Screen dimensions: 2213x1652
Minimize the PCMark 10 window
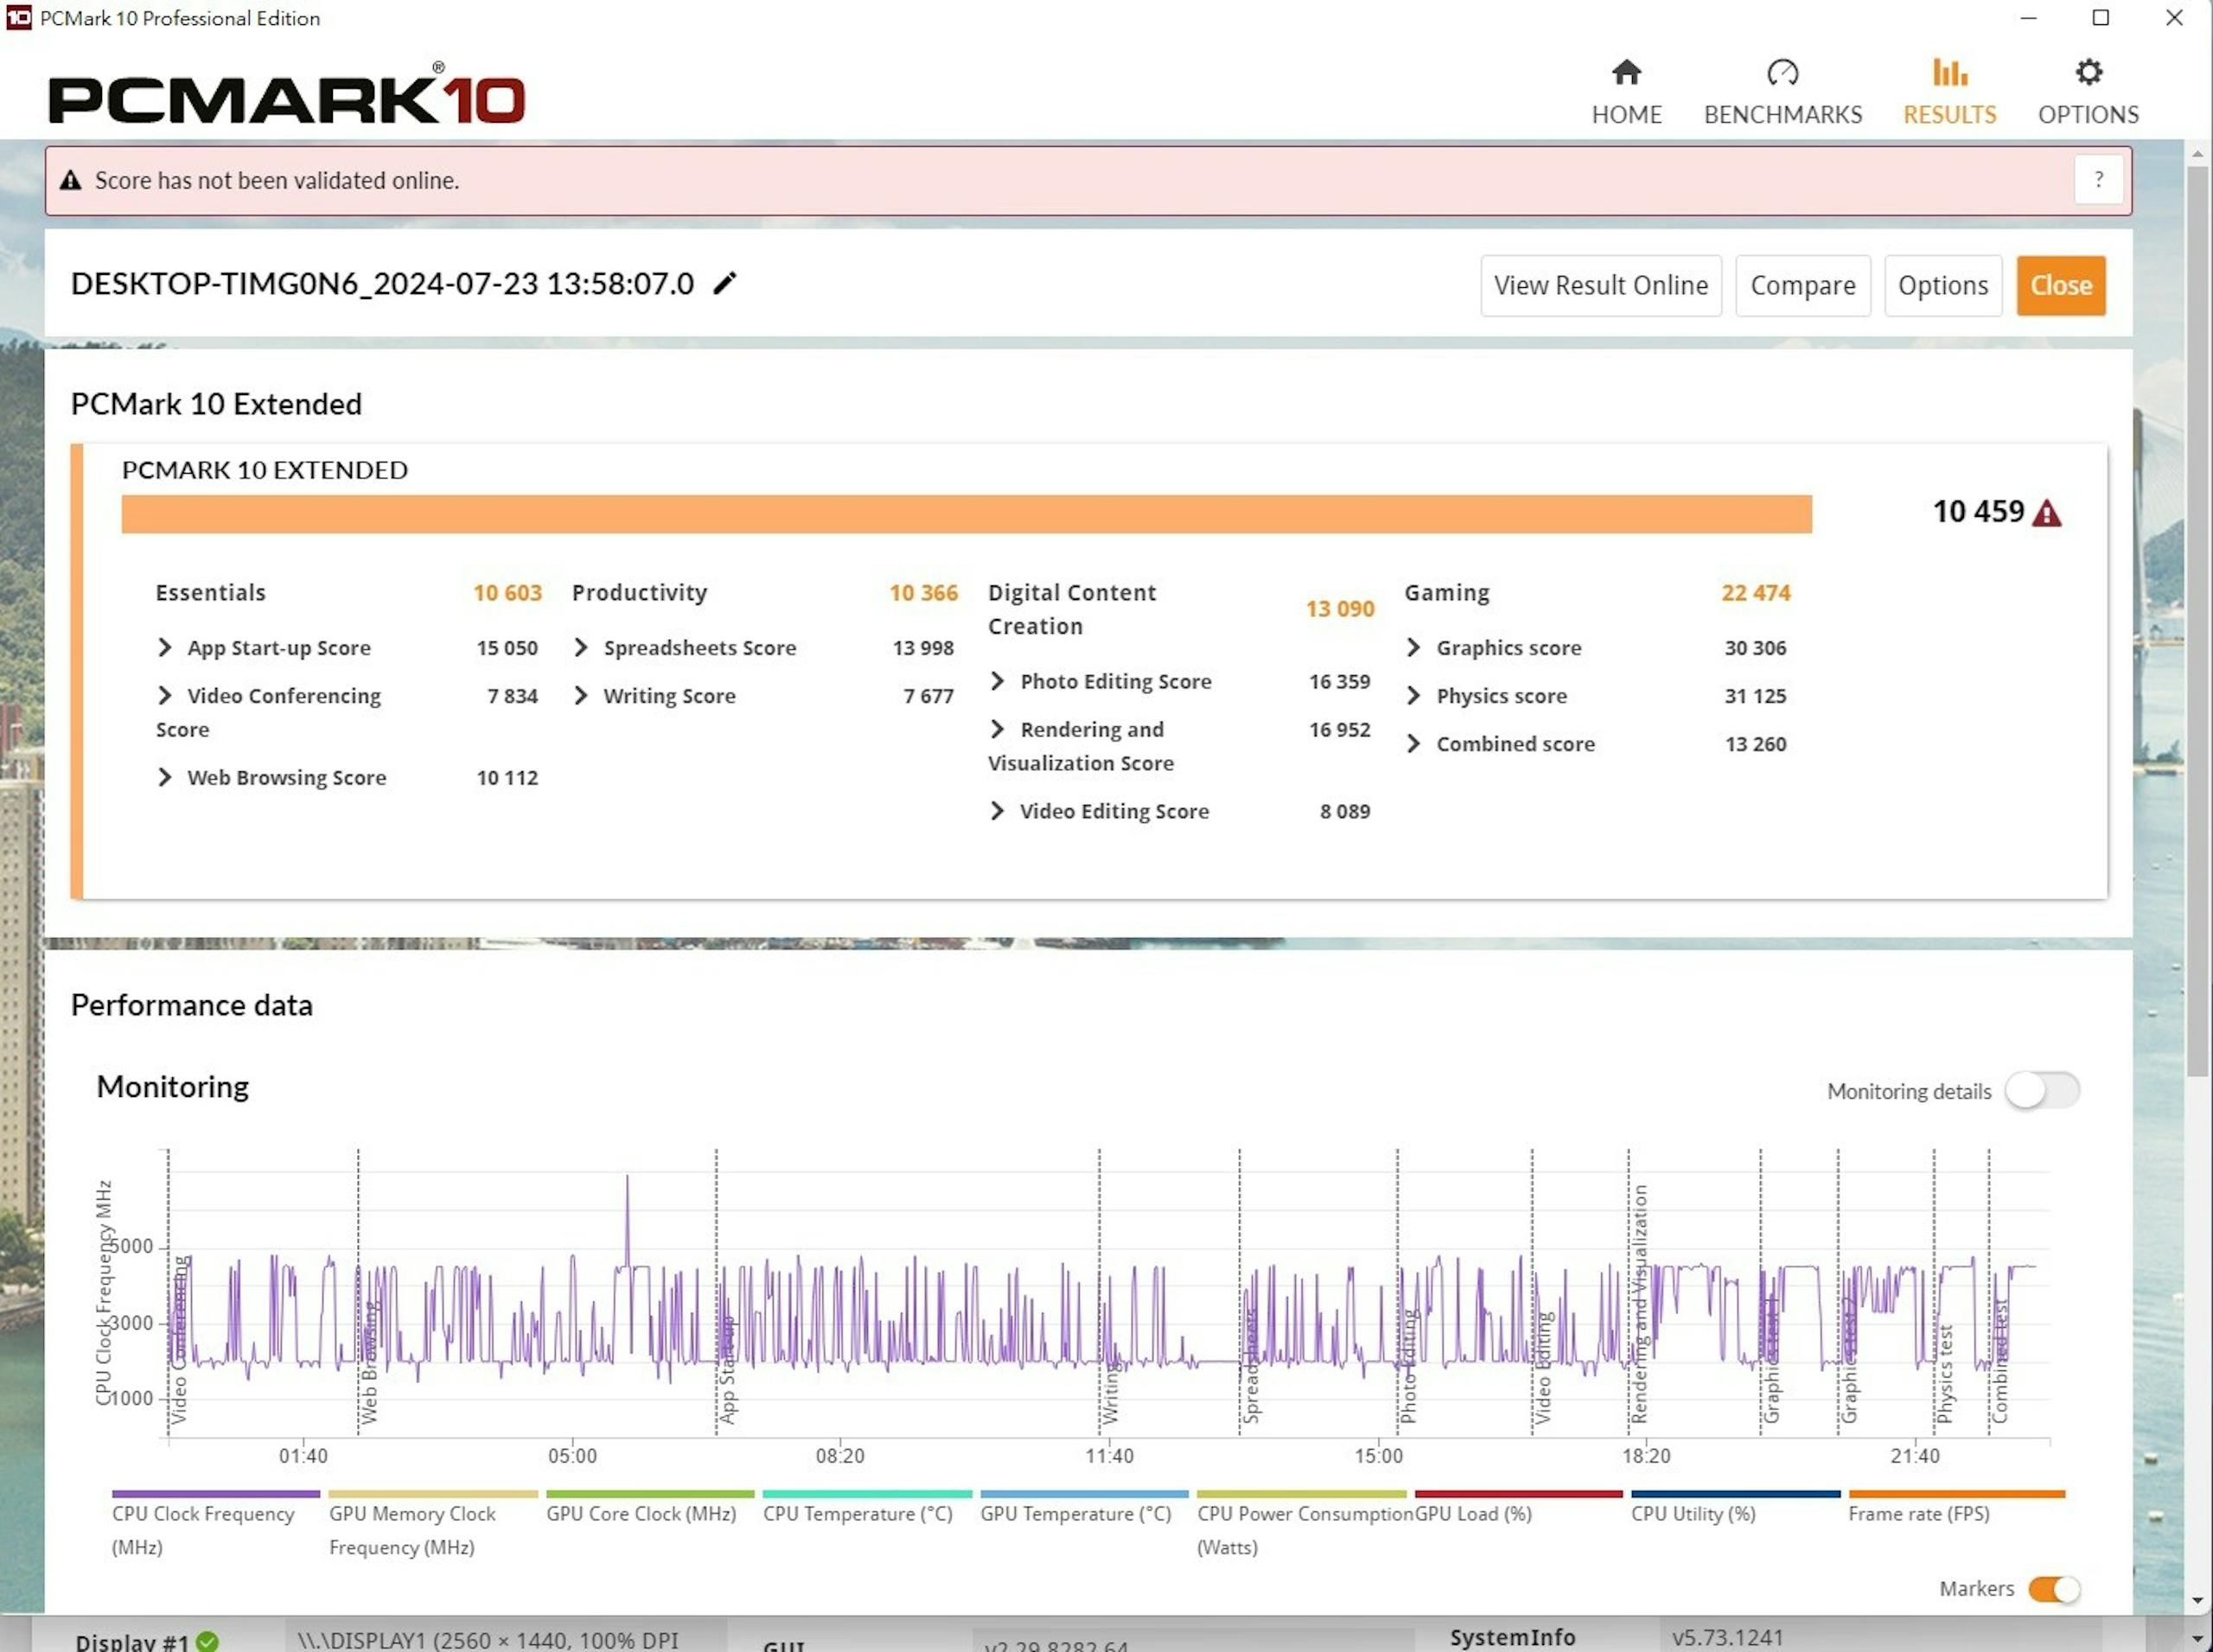(x=2028, y=18)
